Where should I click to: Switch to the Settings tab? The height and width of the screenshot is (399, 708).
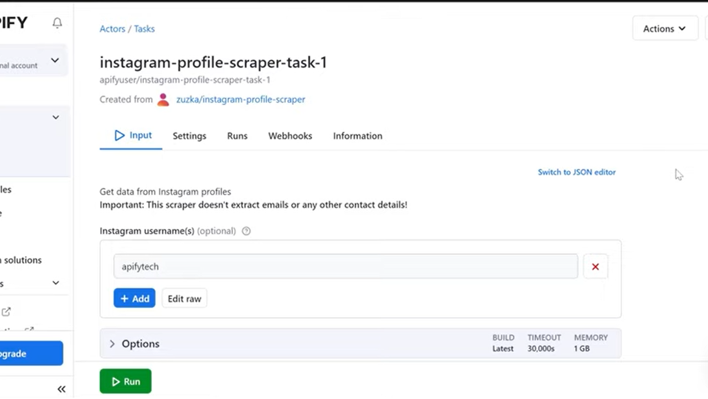click(189, 136)
